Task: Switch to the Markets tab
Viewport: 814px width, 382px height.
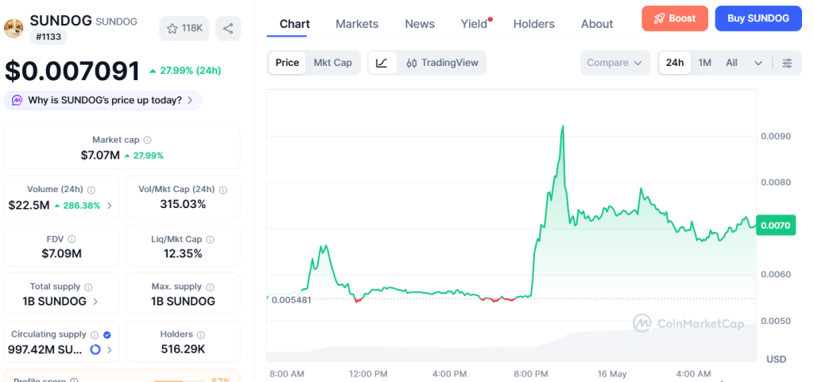Action: click(357, 24)
